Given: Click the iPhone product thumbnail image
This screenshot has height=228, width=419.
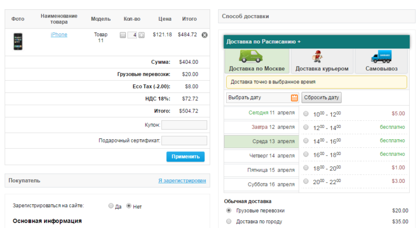Looking at the screenshot, I should pyautogui.click(x=18, y=41).
